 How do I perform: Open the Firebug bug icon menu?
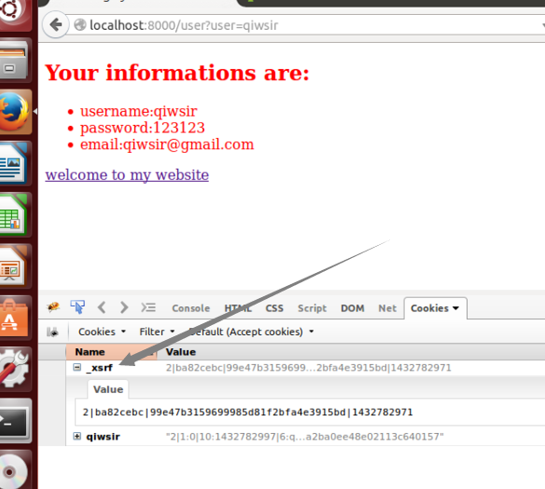pyautogui.click(x=53, y=307)
